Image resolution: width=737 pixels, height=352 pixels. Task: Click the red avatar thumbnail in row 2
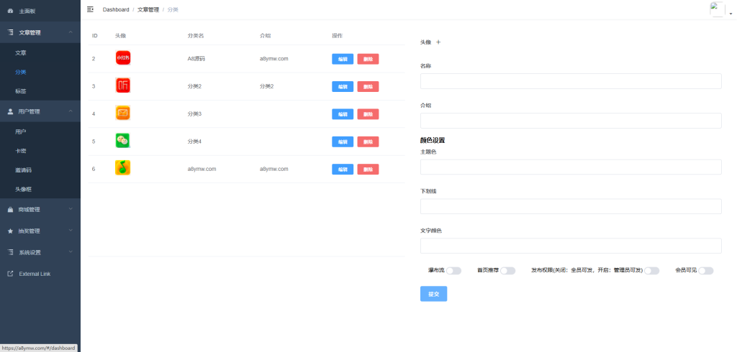pyautogui.click(x=122, y=57)
